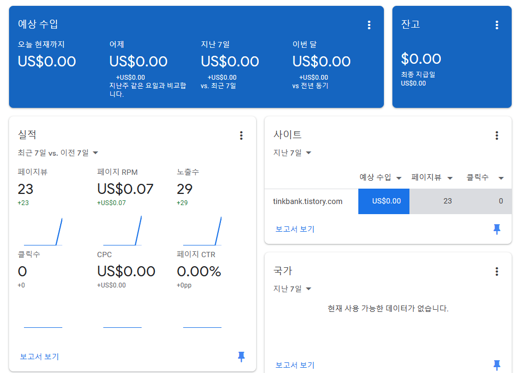Click the 이번 달 earnings amount
Screen dimensions: 517x373
[322, 62]
